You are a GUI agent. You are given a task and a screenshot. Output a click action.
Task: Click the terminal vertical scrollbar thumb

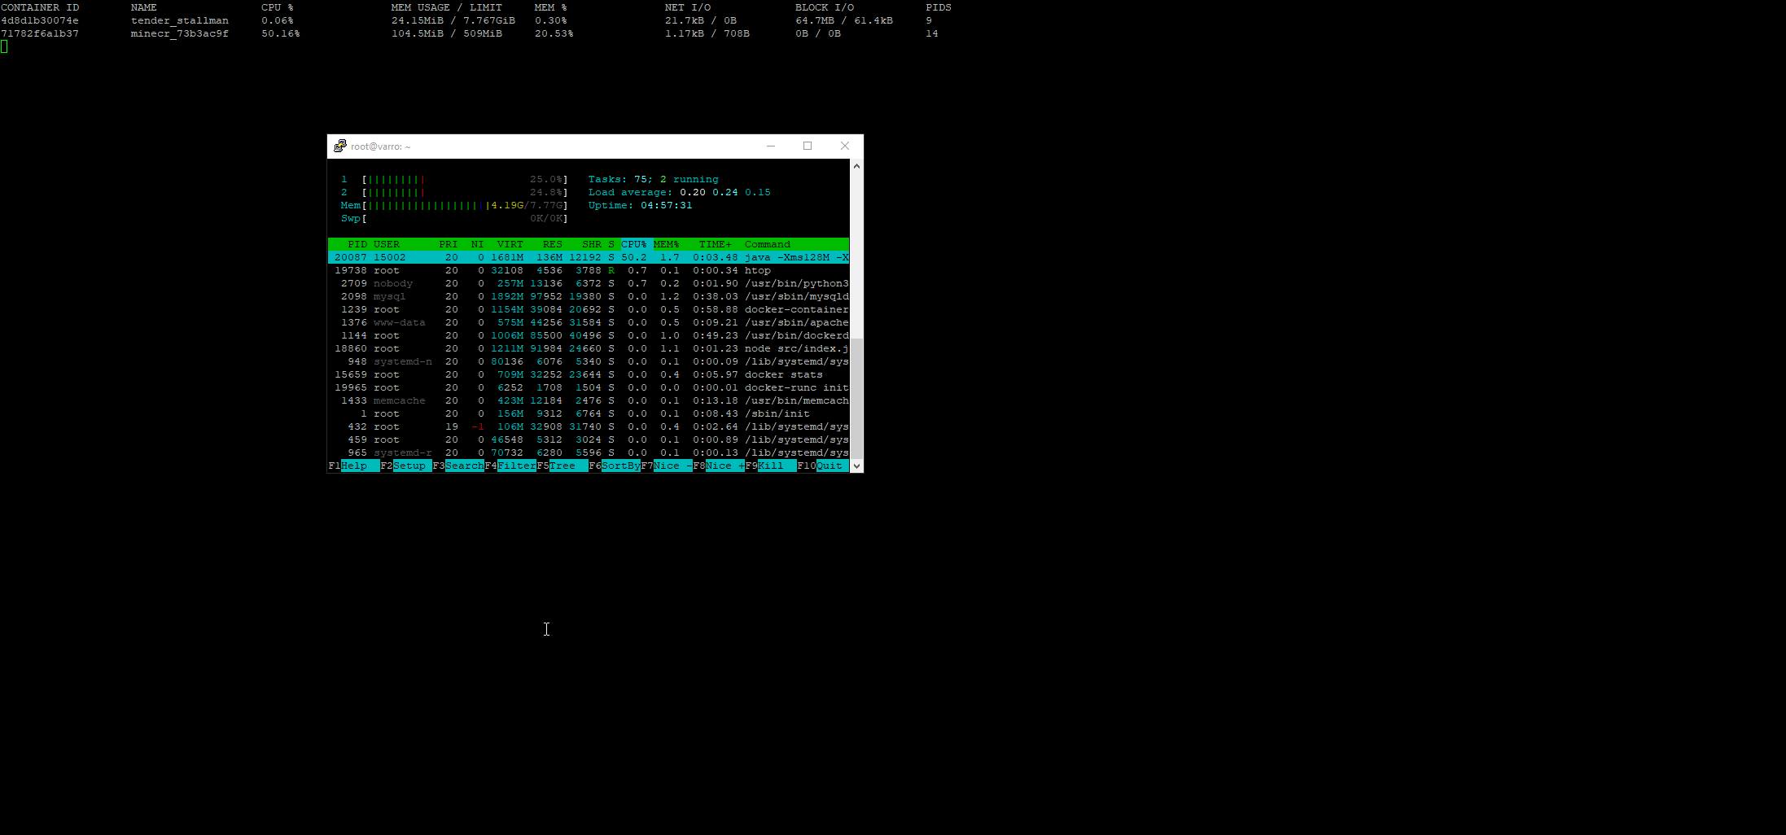point(856,399)
